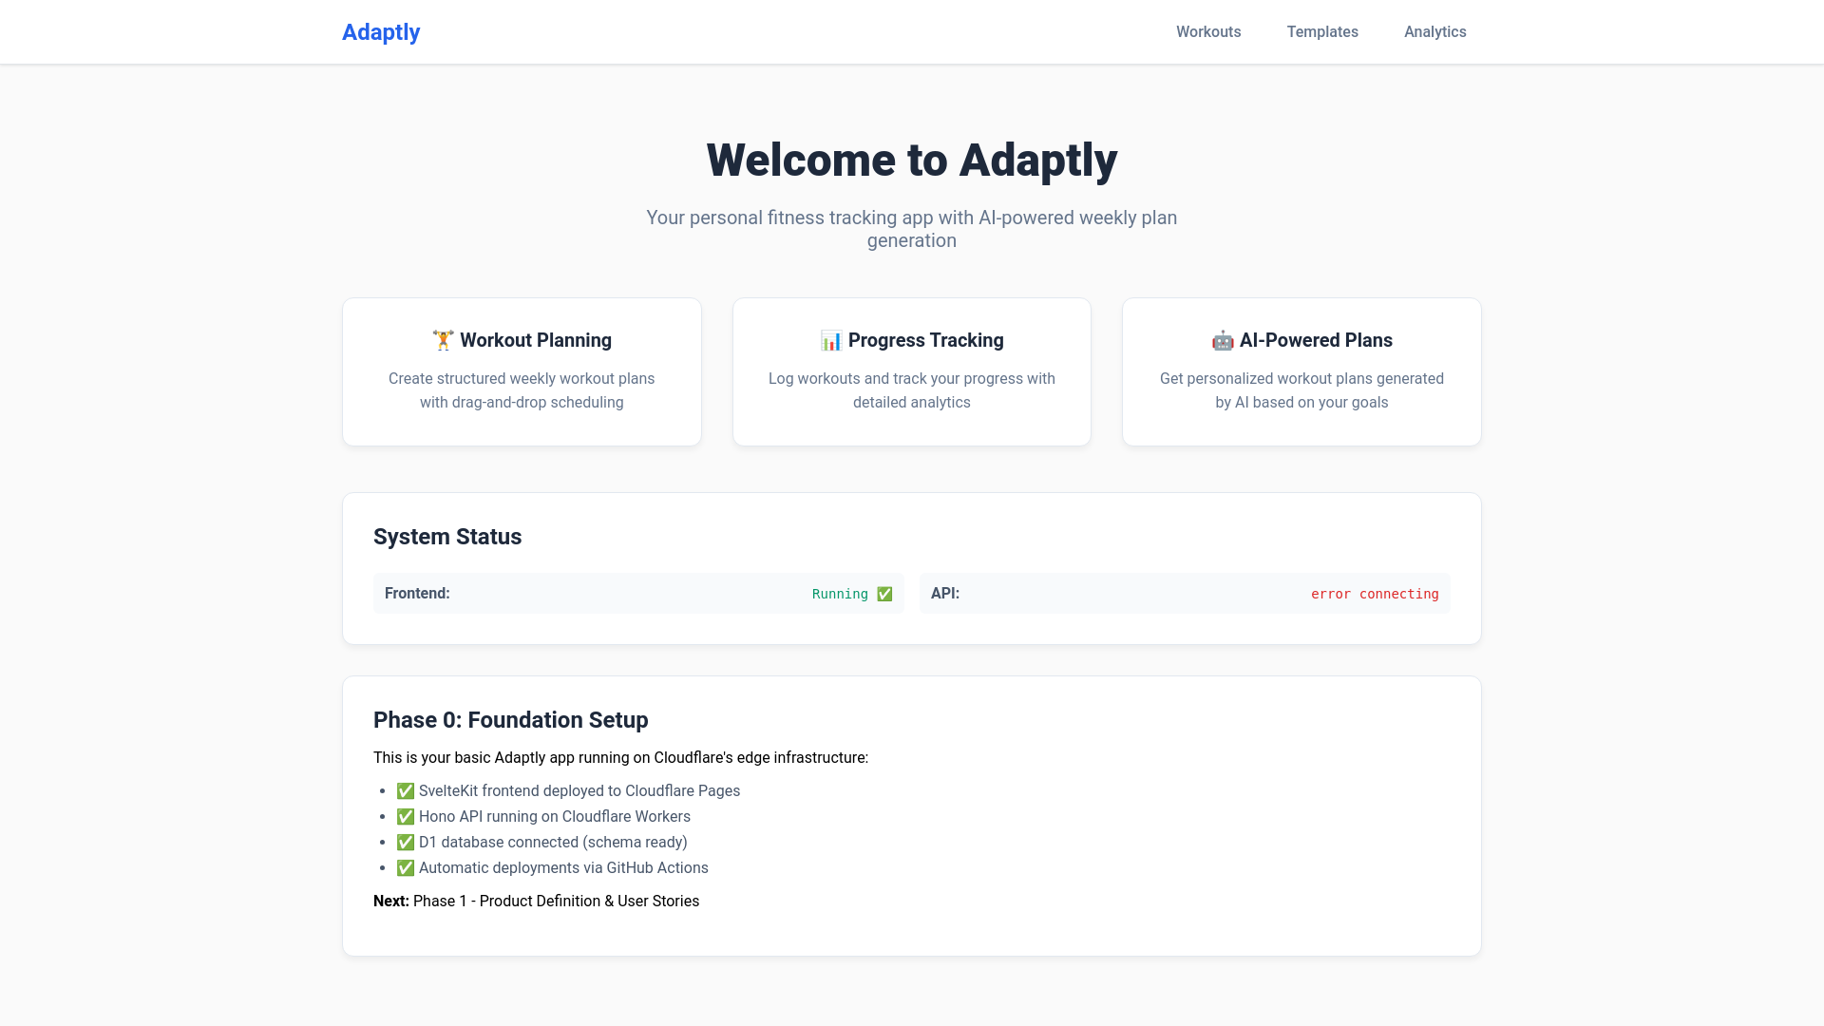The image size is (1824, 1026).
Task: Click 'SvelteKit frontend deployed to Cloudflare Pages' text
Action: tap(579, 790)
